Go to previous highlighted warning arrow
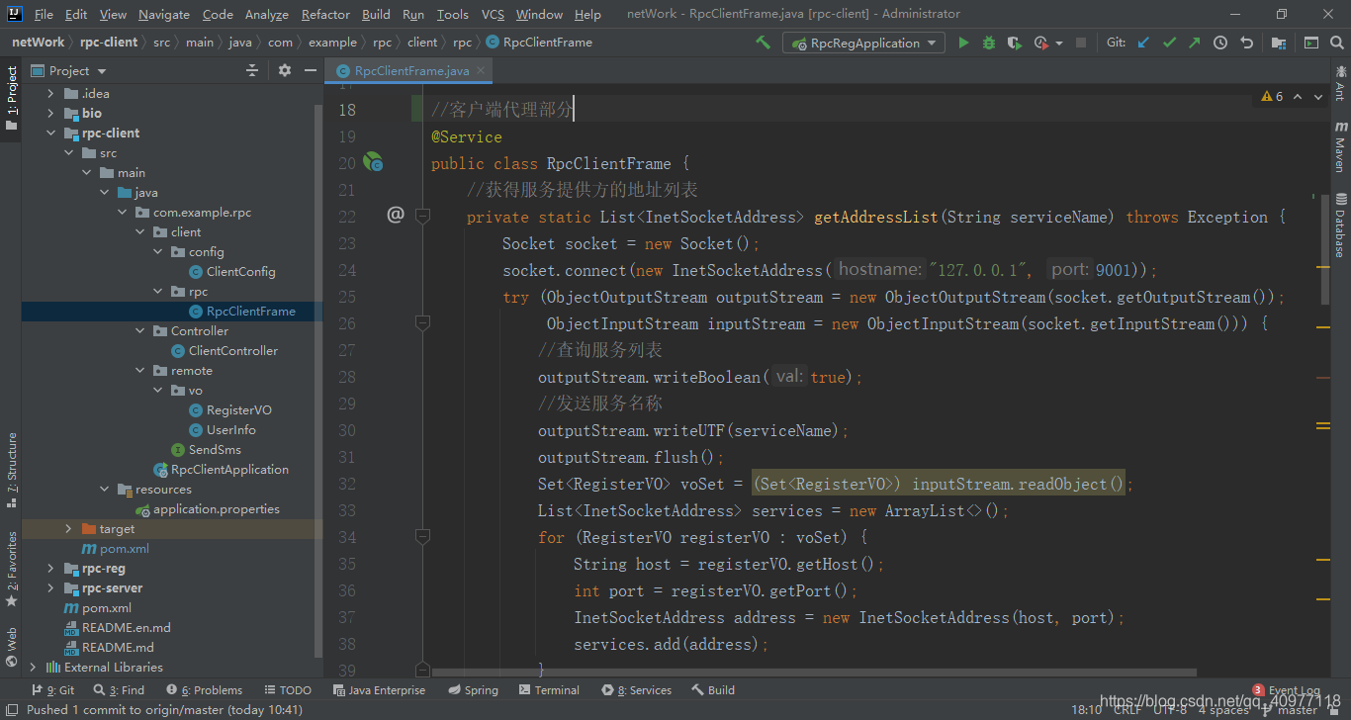This screenshot has height=720, width=1351. pyautogui.click(x=1298, y=97)
